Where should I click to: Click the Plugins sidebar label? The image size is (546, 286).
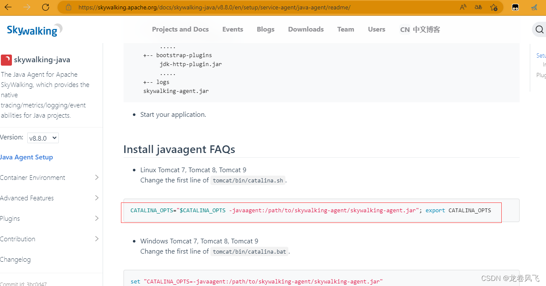(10, 219)
